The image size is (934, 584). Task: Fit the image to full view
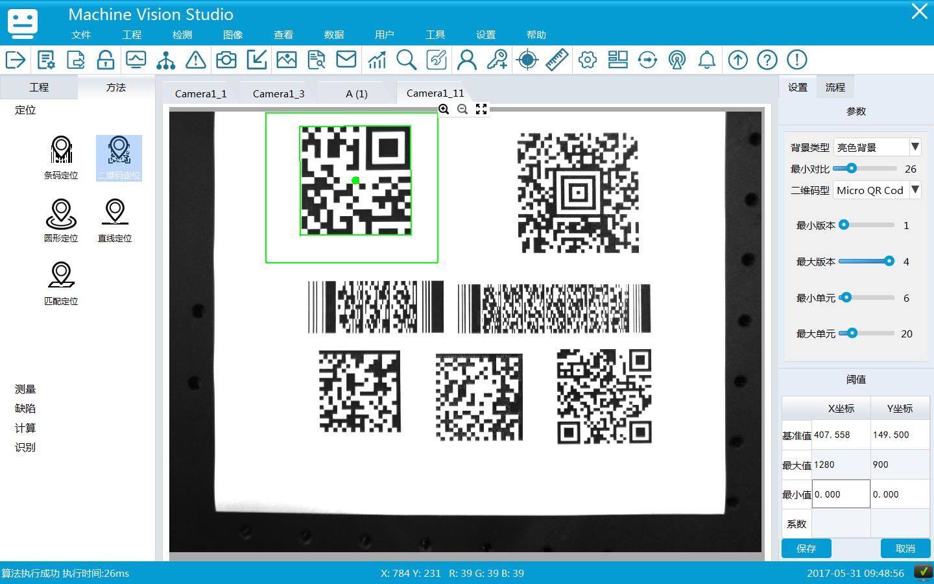481,109
